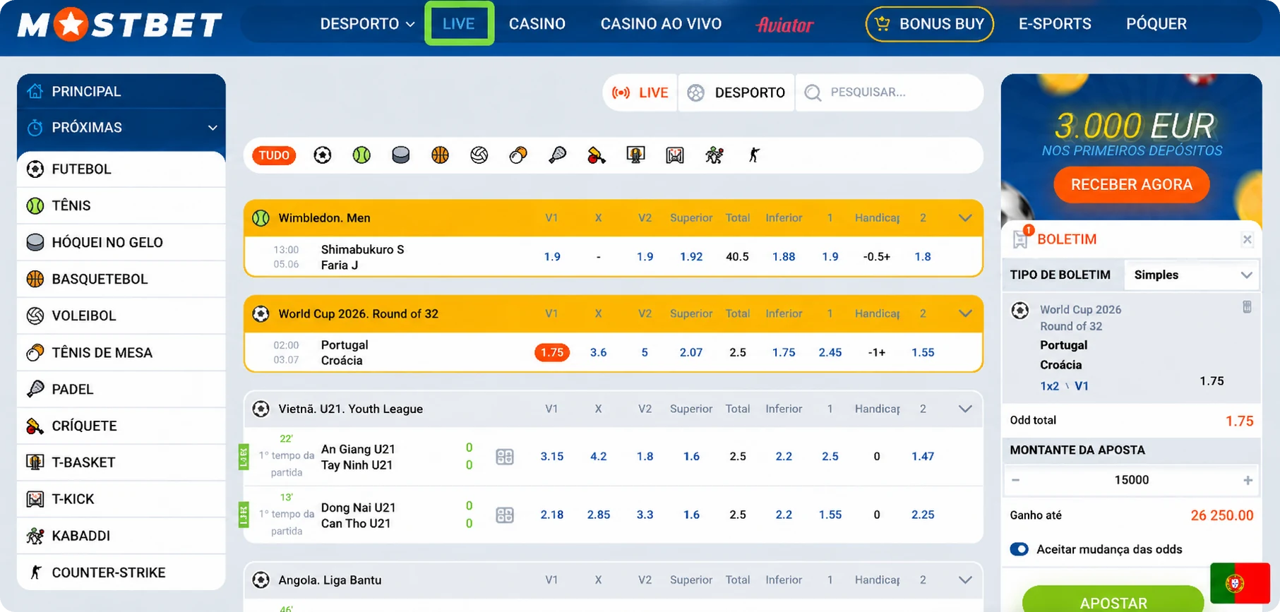
Task: Select V2 odd 1.8 for An Giang U21
Action: pos(645,457)
